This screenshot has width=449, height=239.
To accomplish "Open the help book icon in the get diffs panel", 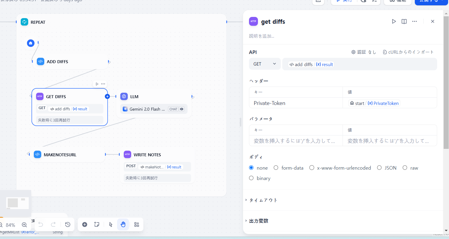I will tap(404, 21).
